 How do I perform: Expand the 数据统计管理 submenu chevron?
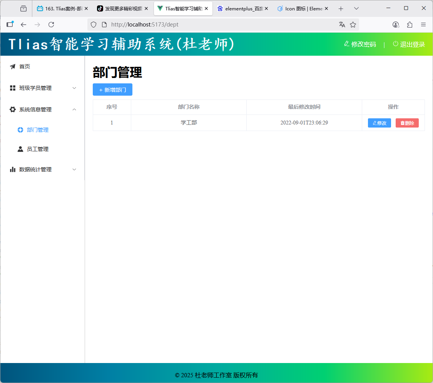pyautogui.click(x=74, y=169)
